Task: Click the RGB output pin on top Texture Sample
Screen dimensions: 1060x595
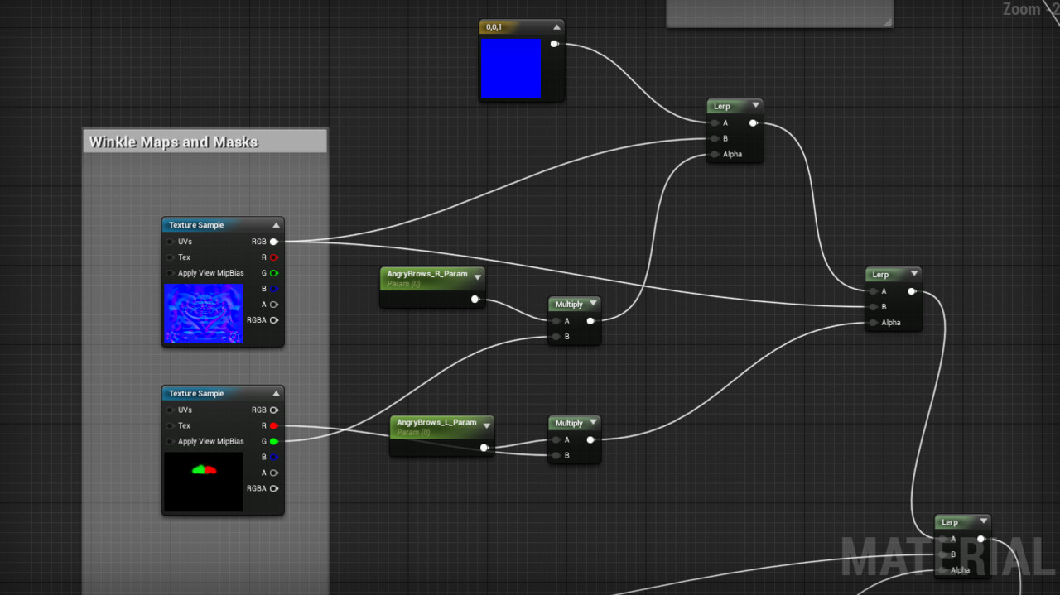Action: point(274,242)
